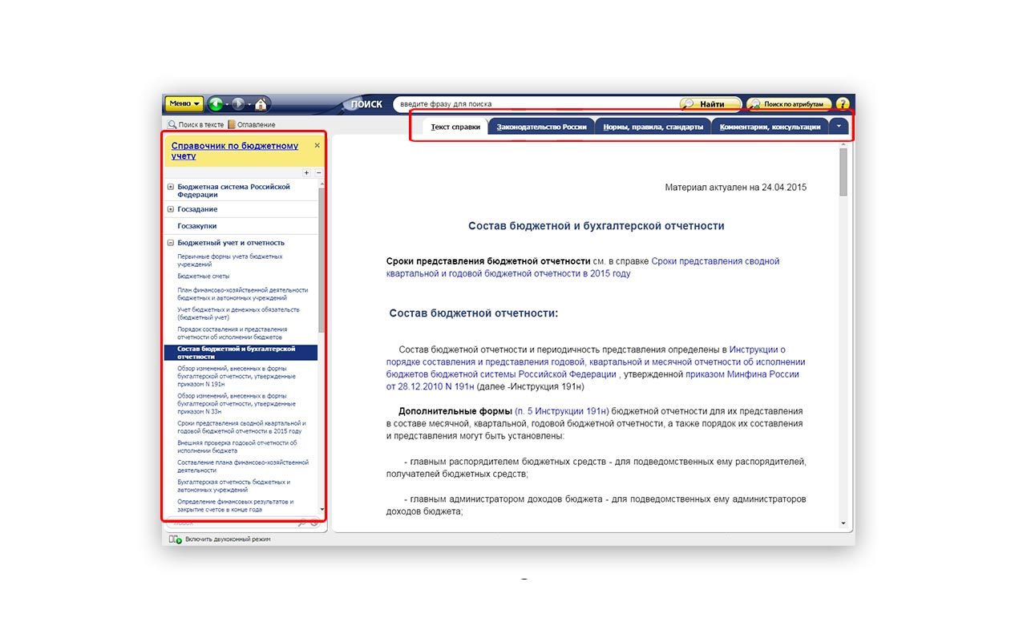Open the back-history dropdown arrow
Screen dimensions: 1015x626
227,104
